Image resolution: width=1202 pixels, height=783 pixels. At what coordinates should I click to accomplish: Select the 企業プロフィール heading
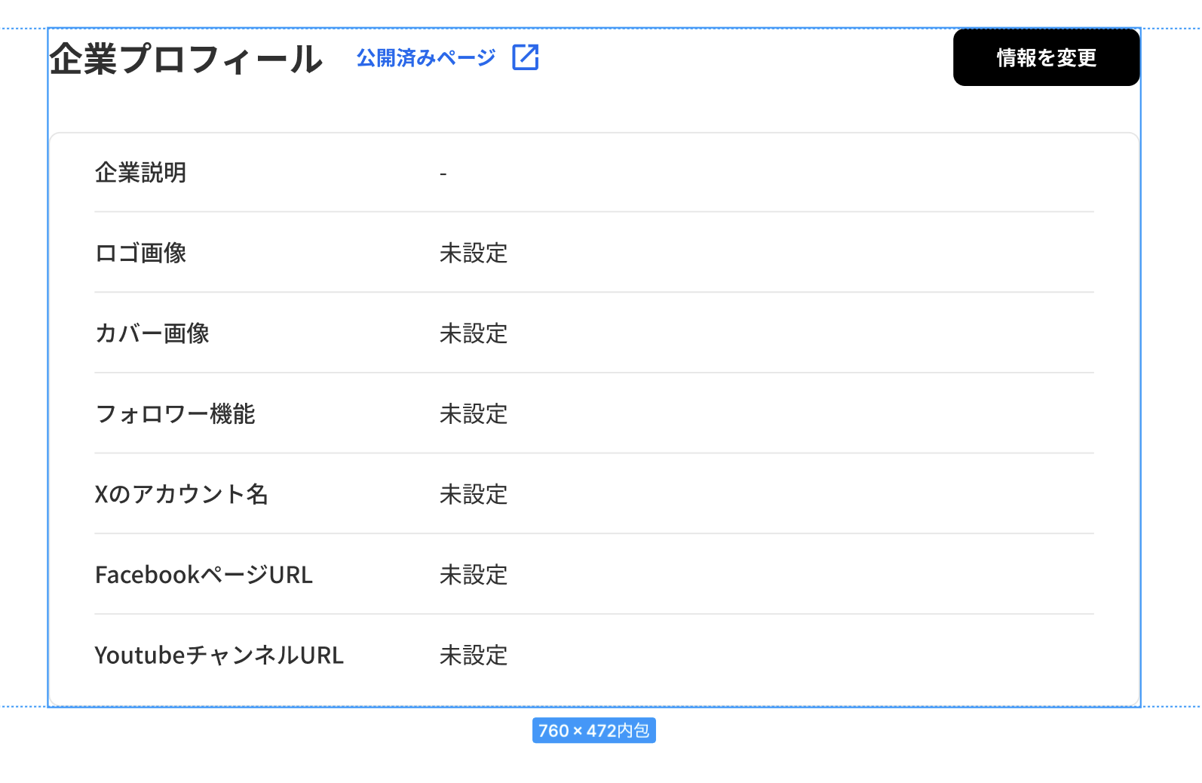186,59
